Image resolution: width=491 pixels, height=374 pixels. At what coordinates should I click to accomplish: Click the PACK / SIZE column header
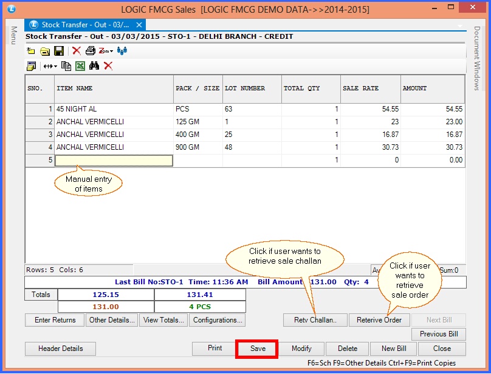pos(198,88)
